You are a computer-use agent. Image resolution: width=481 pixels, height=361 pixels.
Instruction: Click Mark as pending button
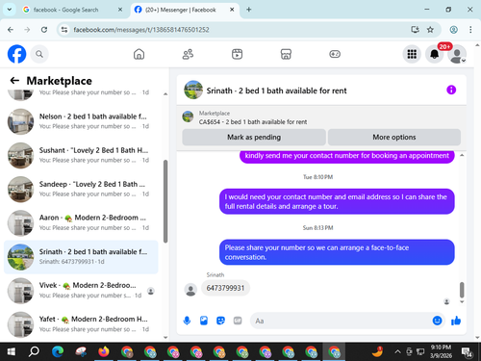coord(254,138)
